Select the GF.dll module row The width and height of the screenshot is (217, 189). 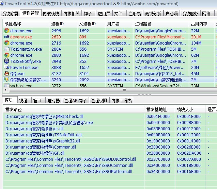pyautogui.click(x=110, y=153)
